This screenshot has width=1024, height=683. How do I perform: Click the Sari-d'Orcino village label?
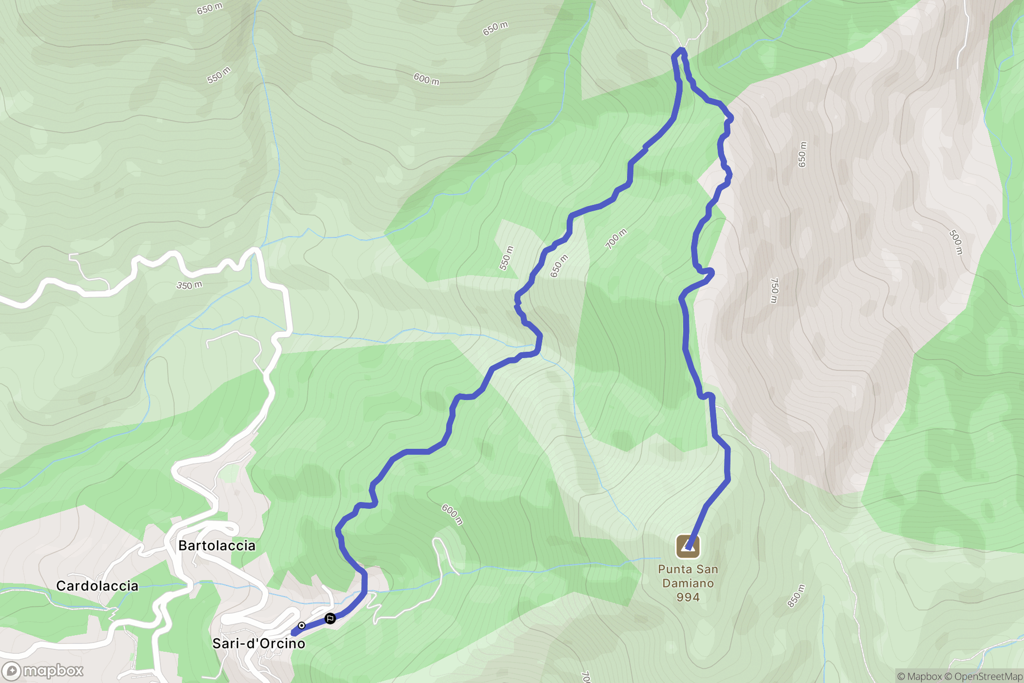pyautogui.click(x=259, y=643)
